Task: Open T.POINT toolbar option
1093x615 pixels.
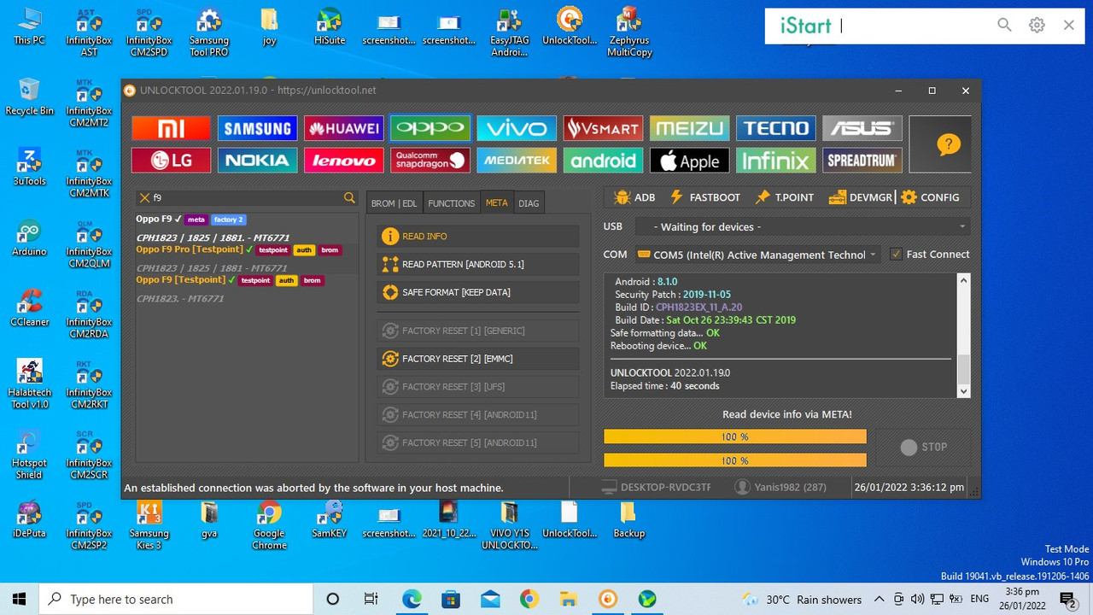Action: tap(785, 197)
